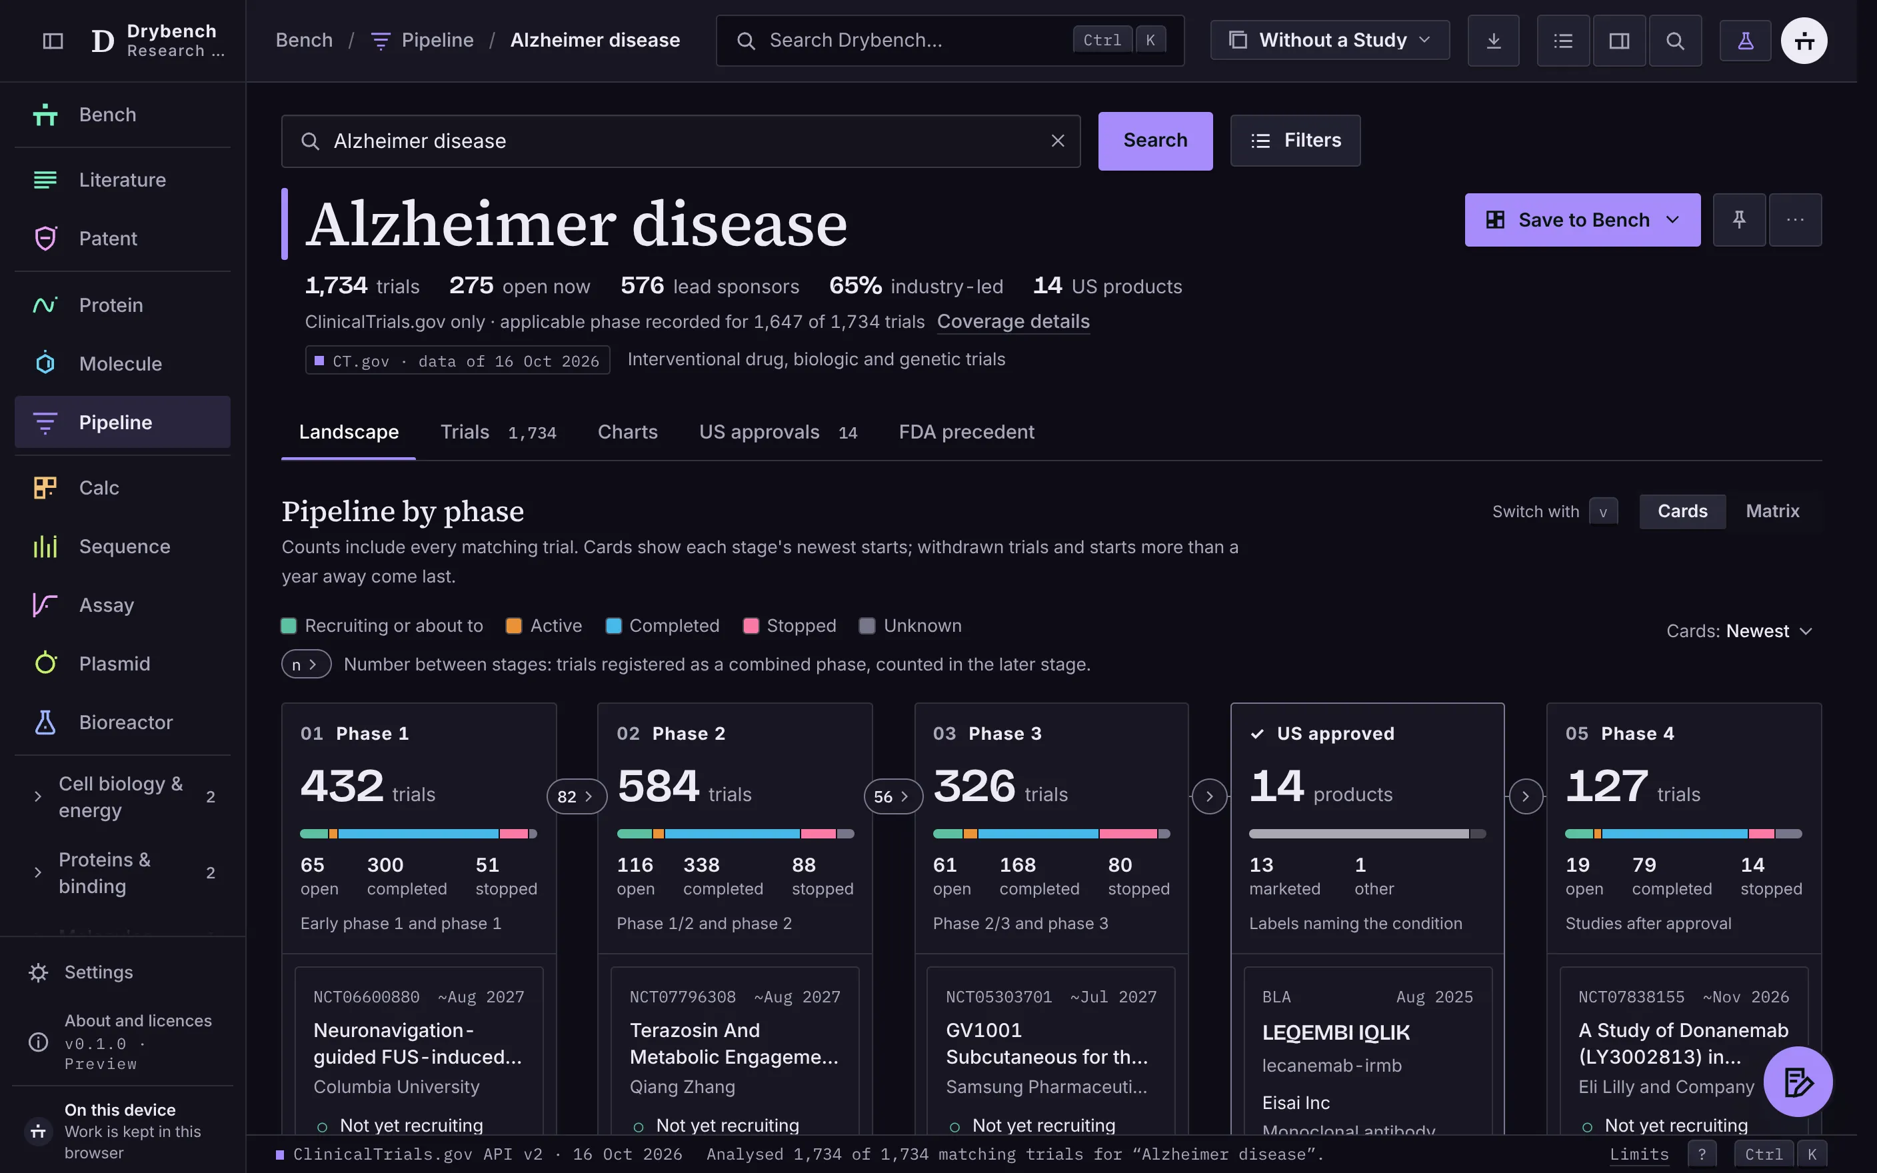Focus the Search Drybench global field

click(x=949, y=41)
